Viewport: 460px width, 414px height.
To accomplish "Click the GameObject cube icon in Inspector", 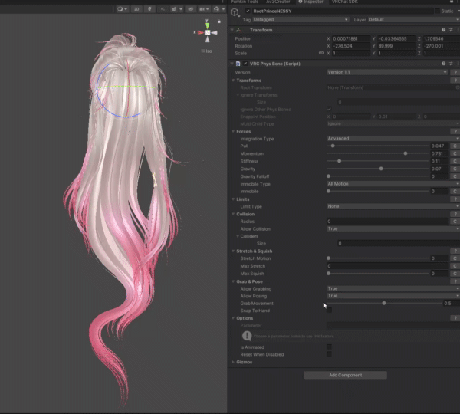I will pyautogui.click(x=235, y=12).
